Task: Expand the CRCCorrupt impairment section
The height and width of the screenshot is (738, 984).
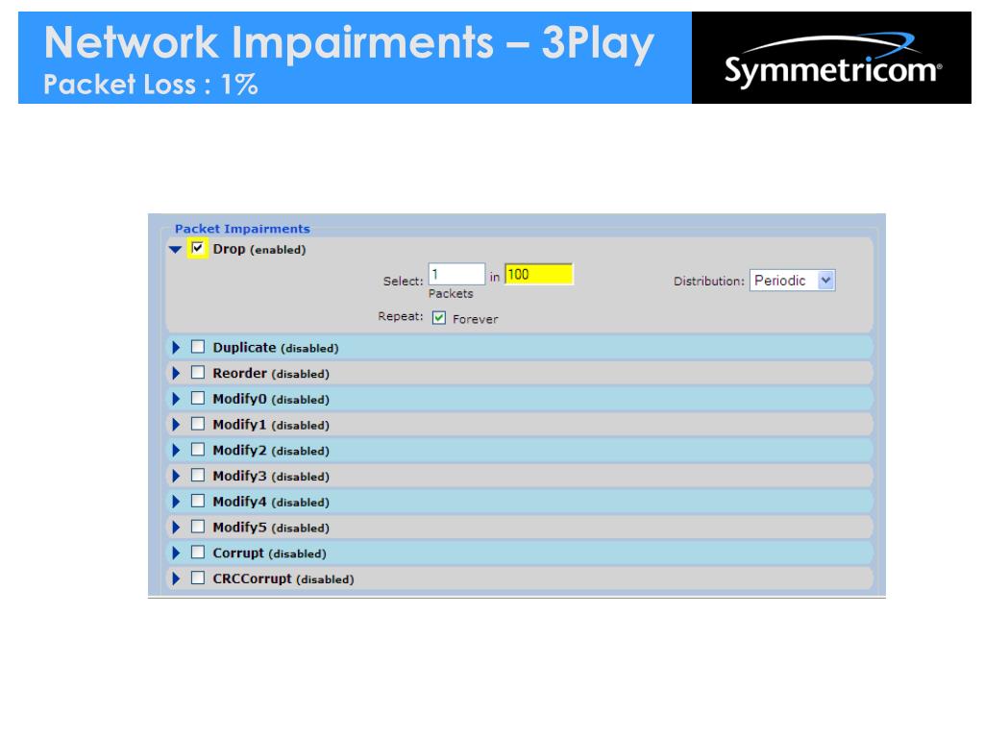Action: [x=176, y=578]
